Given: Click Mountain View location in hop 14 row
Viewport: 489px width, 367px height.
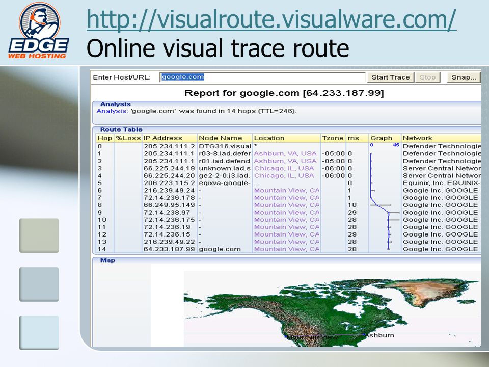Looking at the screenshot, I should (x=287, y=249).
